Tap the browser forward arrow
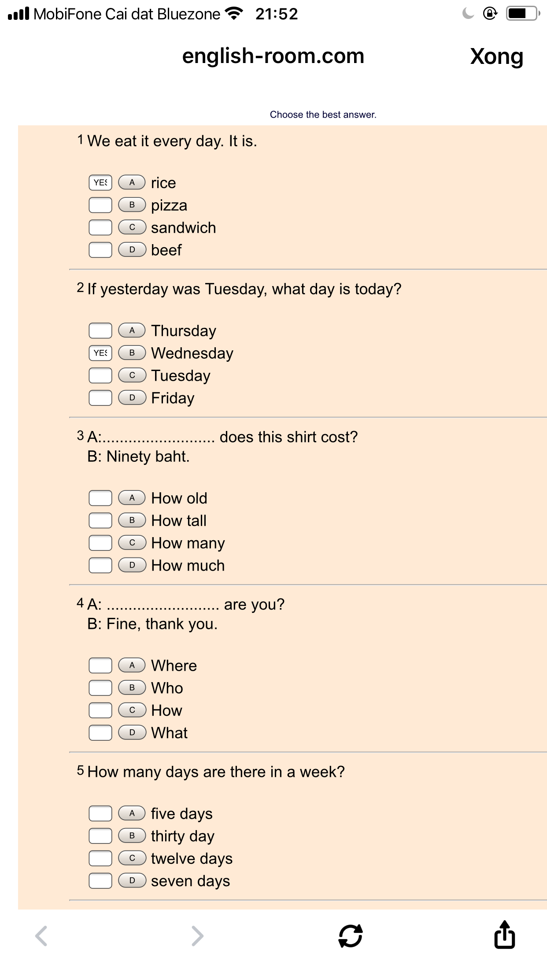547x973 pixels. 197,936
